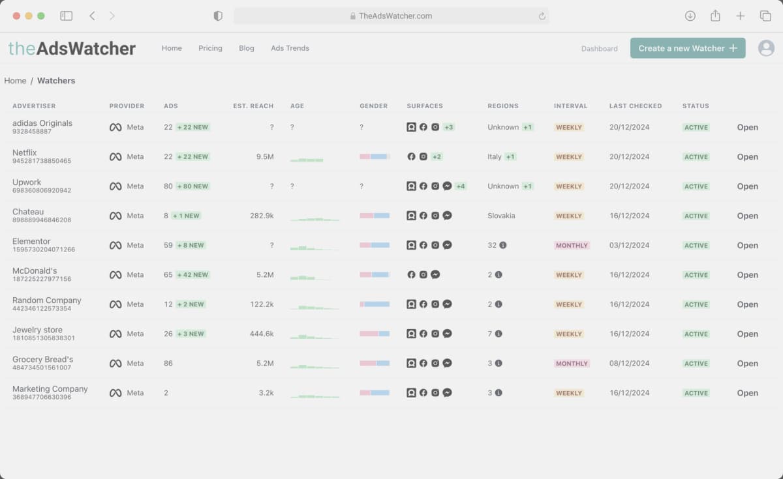This screenshot has width=783, height=479.
Task: Click the Meta logo in the Grocery Bread's row
Action: click(115, 363)
